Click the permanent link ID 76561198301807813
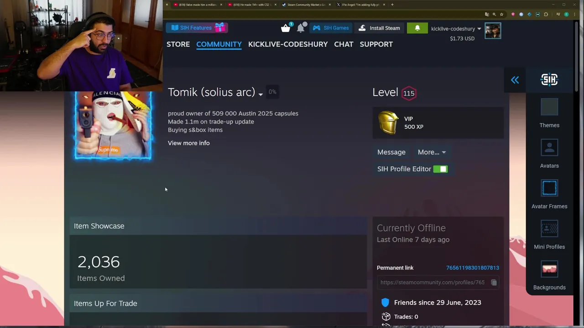 (x=473, y=268)
